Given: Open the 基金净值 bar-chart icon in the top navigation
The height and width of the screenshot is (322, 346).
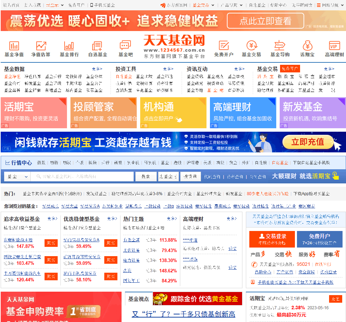Looking at the screenshot, I should [x=14, y=46].
